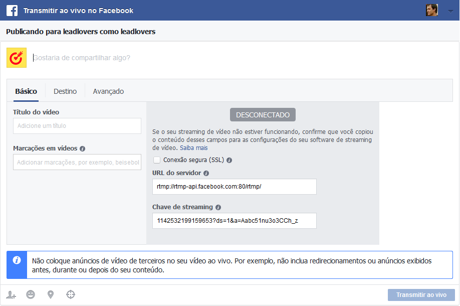Switch to the Destino tab
This screenshot has height=306, width=460.
65,91
